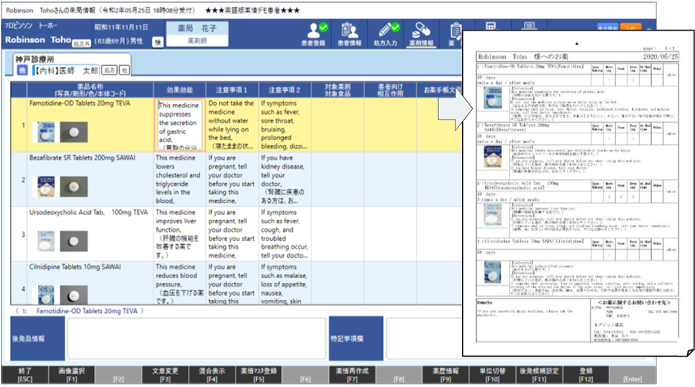Image resolution: width=695 pixels, height=387 pixels.
Task: Click the 検 badge beside patient age
Action: click(x=158, y=42)
